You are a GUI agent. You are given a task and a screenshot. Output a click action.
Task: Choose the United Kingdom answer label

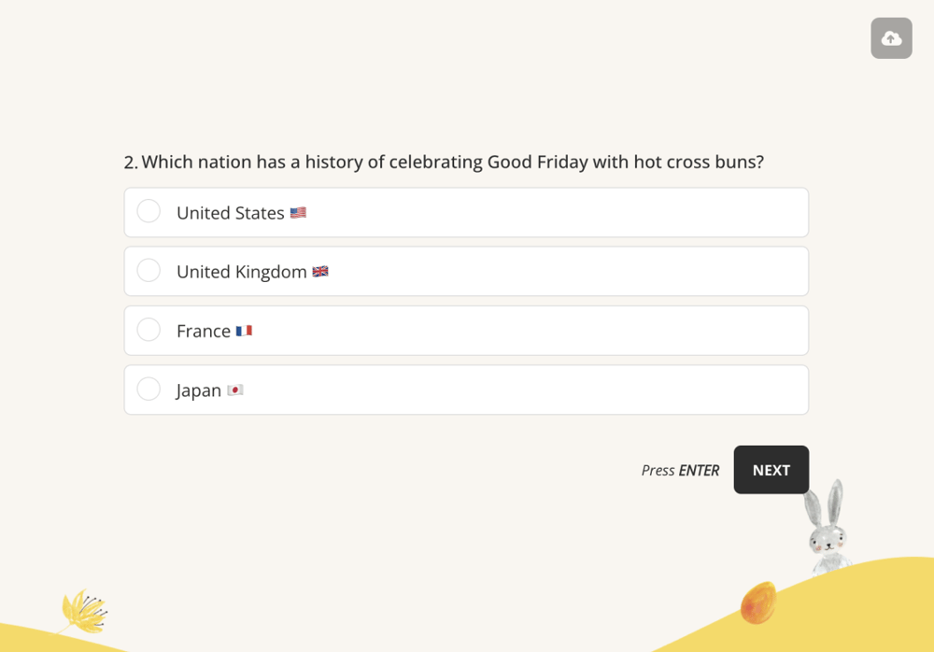coord(241,272)
